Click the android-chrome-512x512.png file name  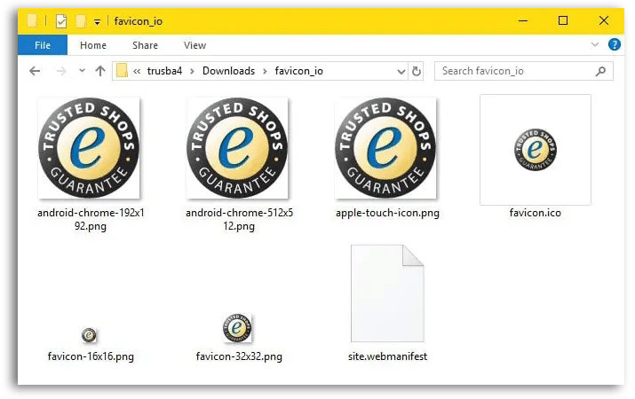(x=239, y=219)
